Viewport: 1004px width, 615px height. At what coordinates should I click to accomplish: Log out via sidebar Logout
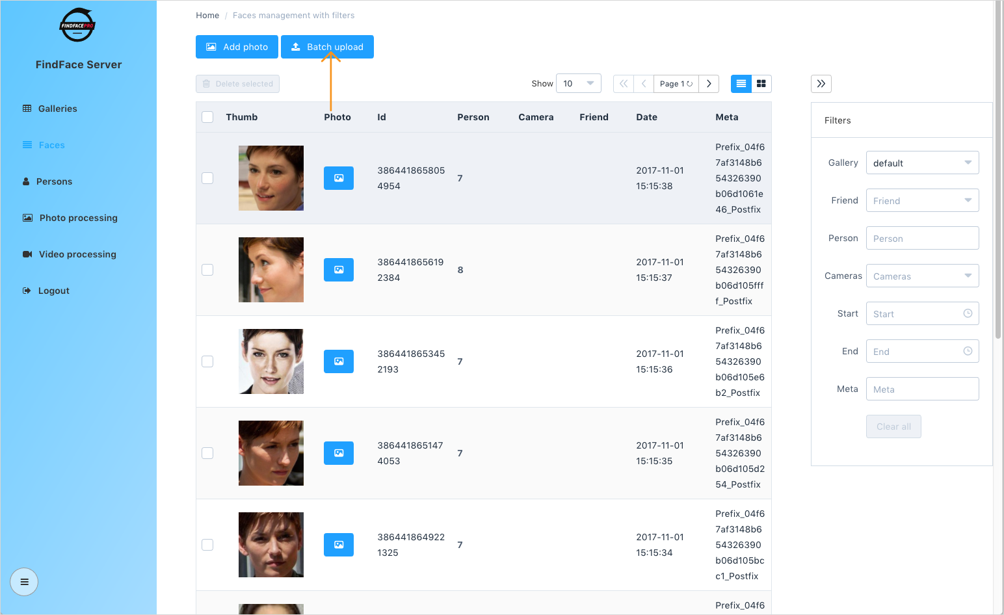click(x=46, y=291)
